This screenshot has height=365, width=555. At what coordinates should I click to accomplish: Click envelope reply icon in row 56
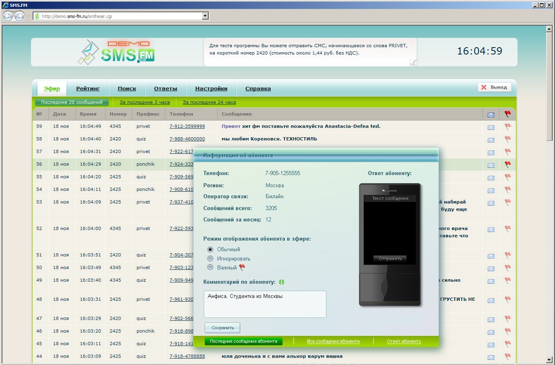pyautogui.click(x=491, y=165)
